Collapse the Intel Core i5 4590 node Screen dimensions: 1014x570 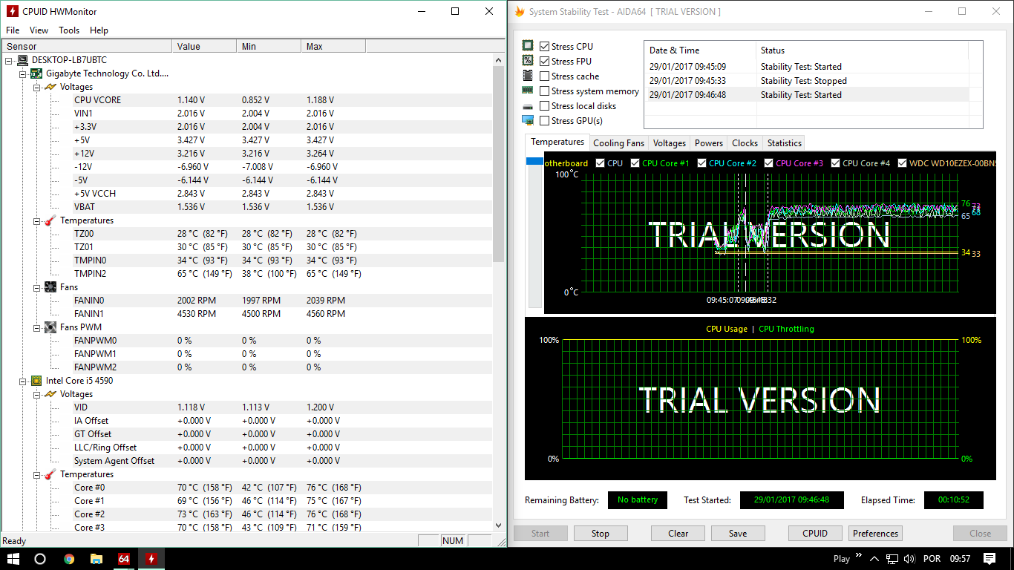point(23,381)
